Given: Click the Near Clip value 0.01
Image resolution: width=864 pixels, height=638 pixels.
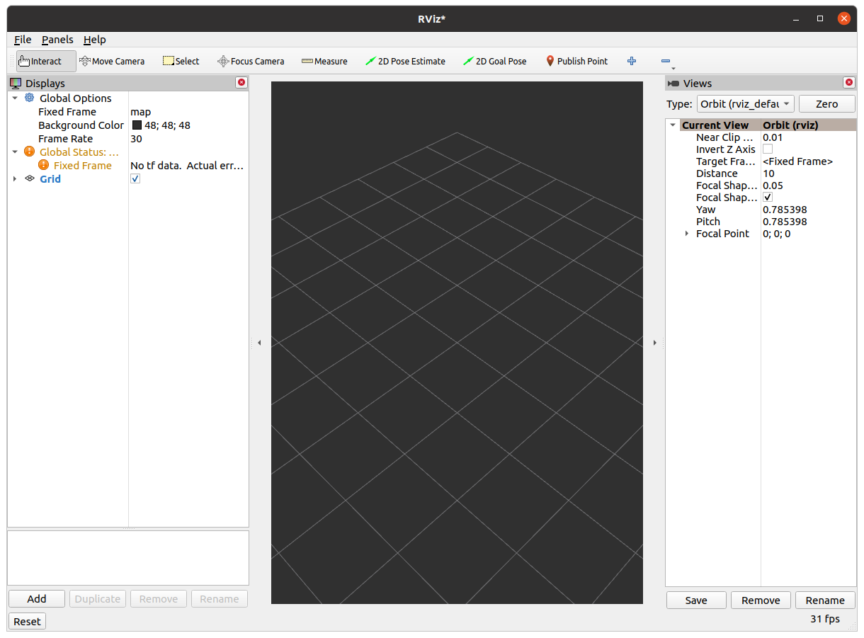Looking at the screenshot, I should 773,137.
